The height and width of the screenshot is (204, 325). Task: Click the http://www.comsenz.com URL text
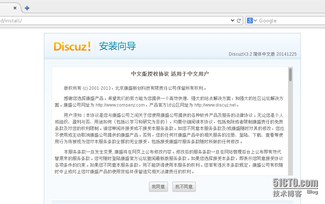tap(120, 105)
